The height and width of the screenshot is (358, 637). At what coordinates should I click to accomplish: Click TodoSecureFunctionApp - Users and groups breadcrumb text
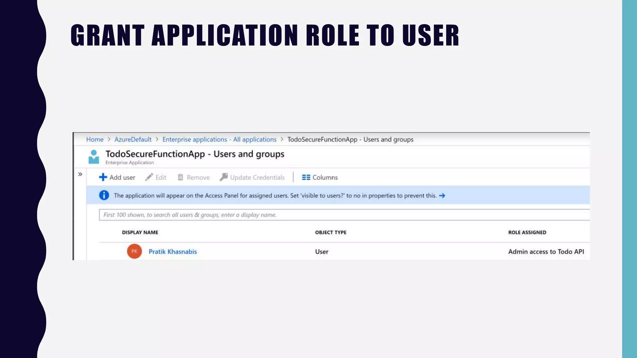coord(350,140)
